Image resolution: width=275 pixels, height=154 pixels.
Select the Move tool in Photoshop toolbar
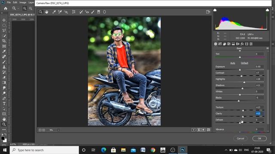pyautogui.click(x=4, y=20)
